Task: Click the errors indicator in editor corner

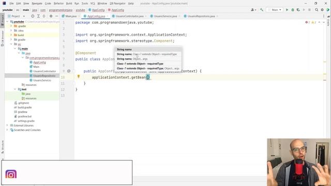Action: coord(308,22)
